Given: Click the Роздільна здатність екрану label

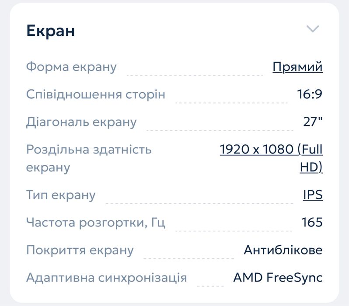Looking at the screenshot, I should point(89,158).
